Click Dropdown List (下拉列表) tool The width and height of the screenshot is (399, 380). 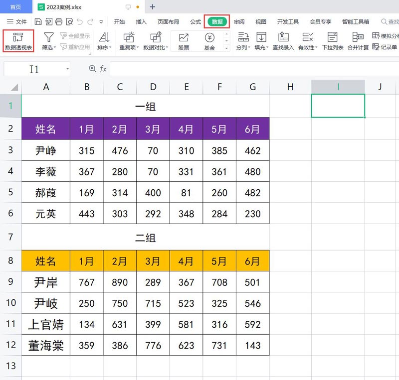point(333,41)
